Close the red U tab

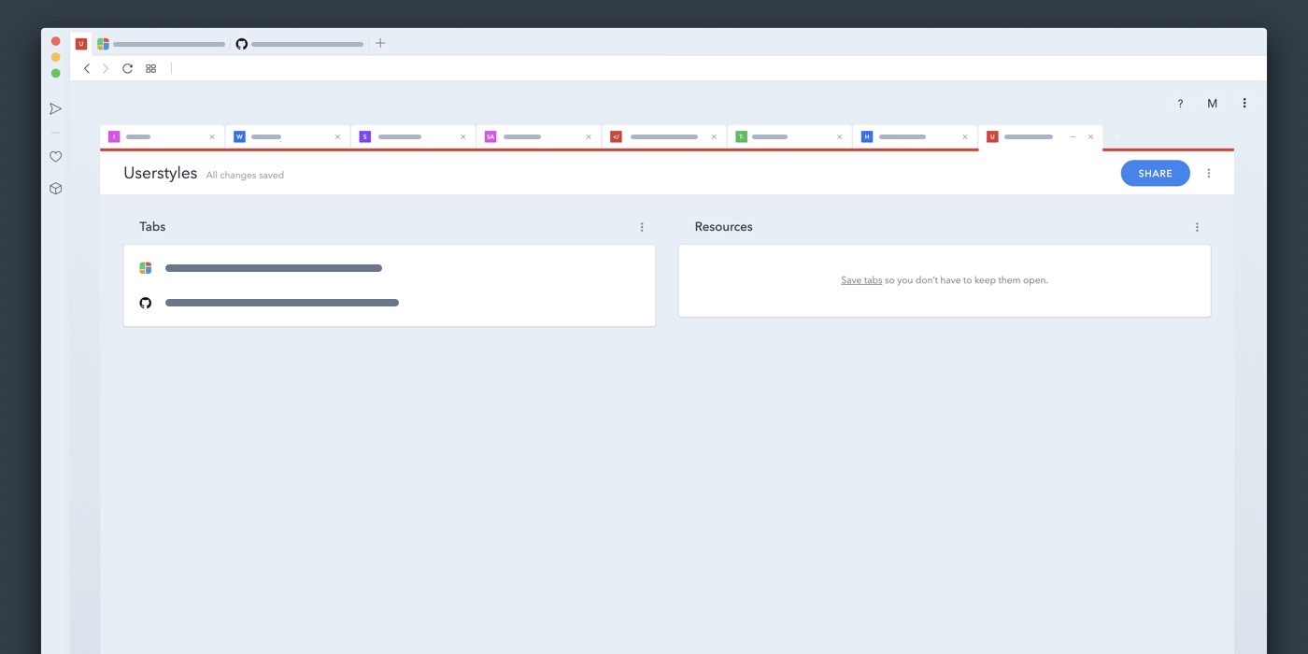(1090, 136)
